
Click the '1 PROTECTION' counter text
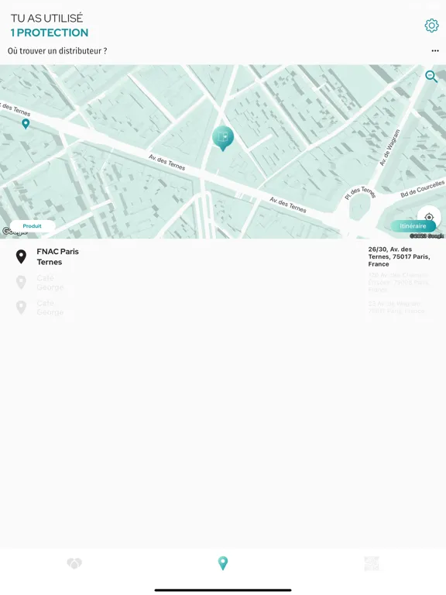[50, 33]
